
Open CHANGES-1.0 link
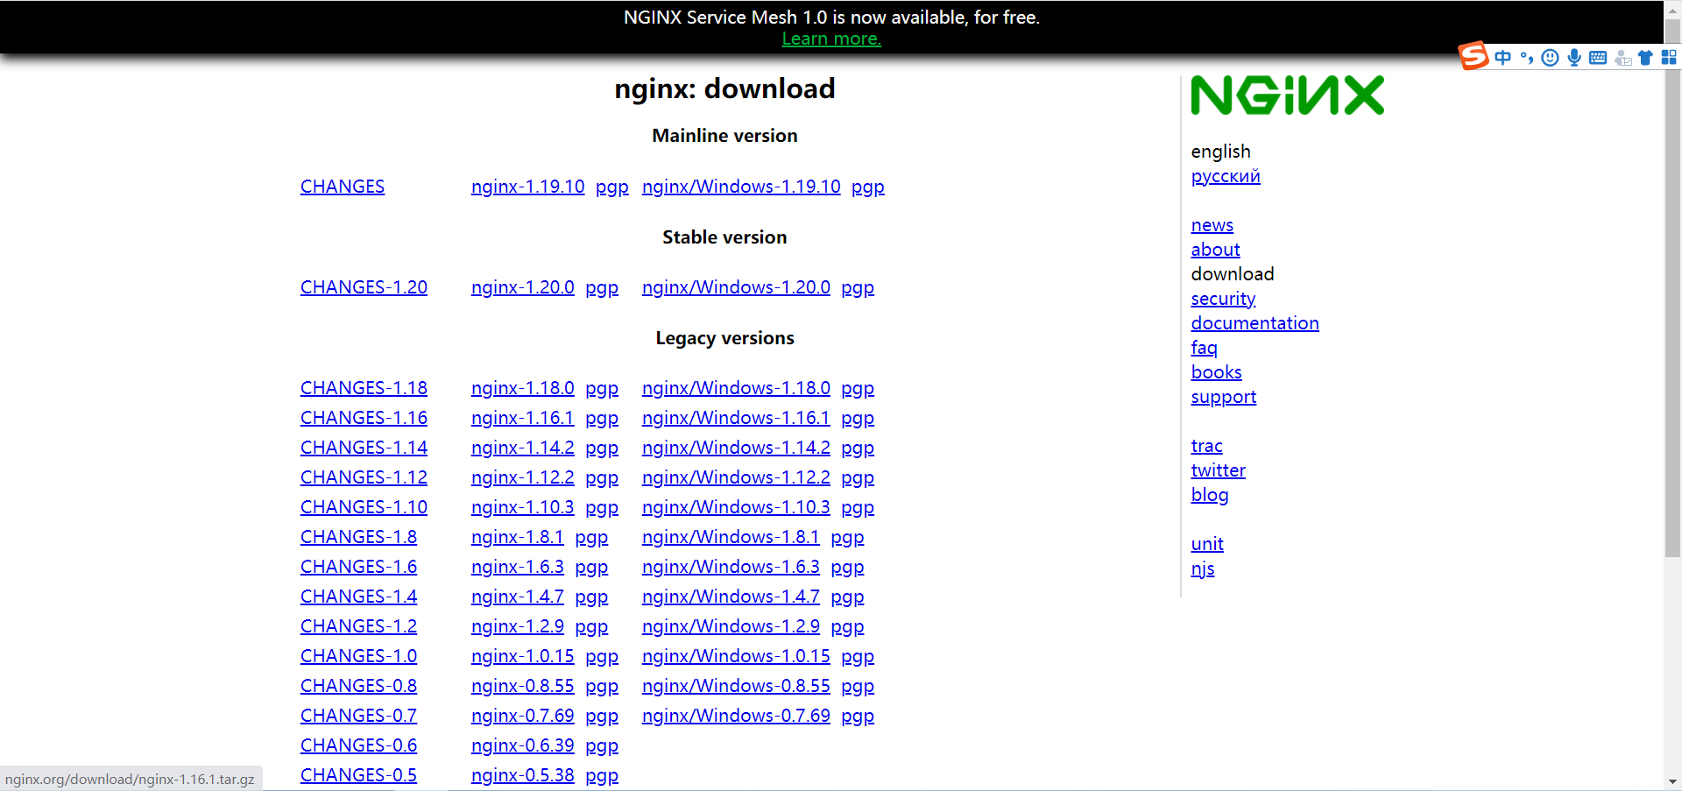[358, 656]
